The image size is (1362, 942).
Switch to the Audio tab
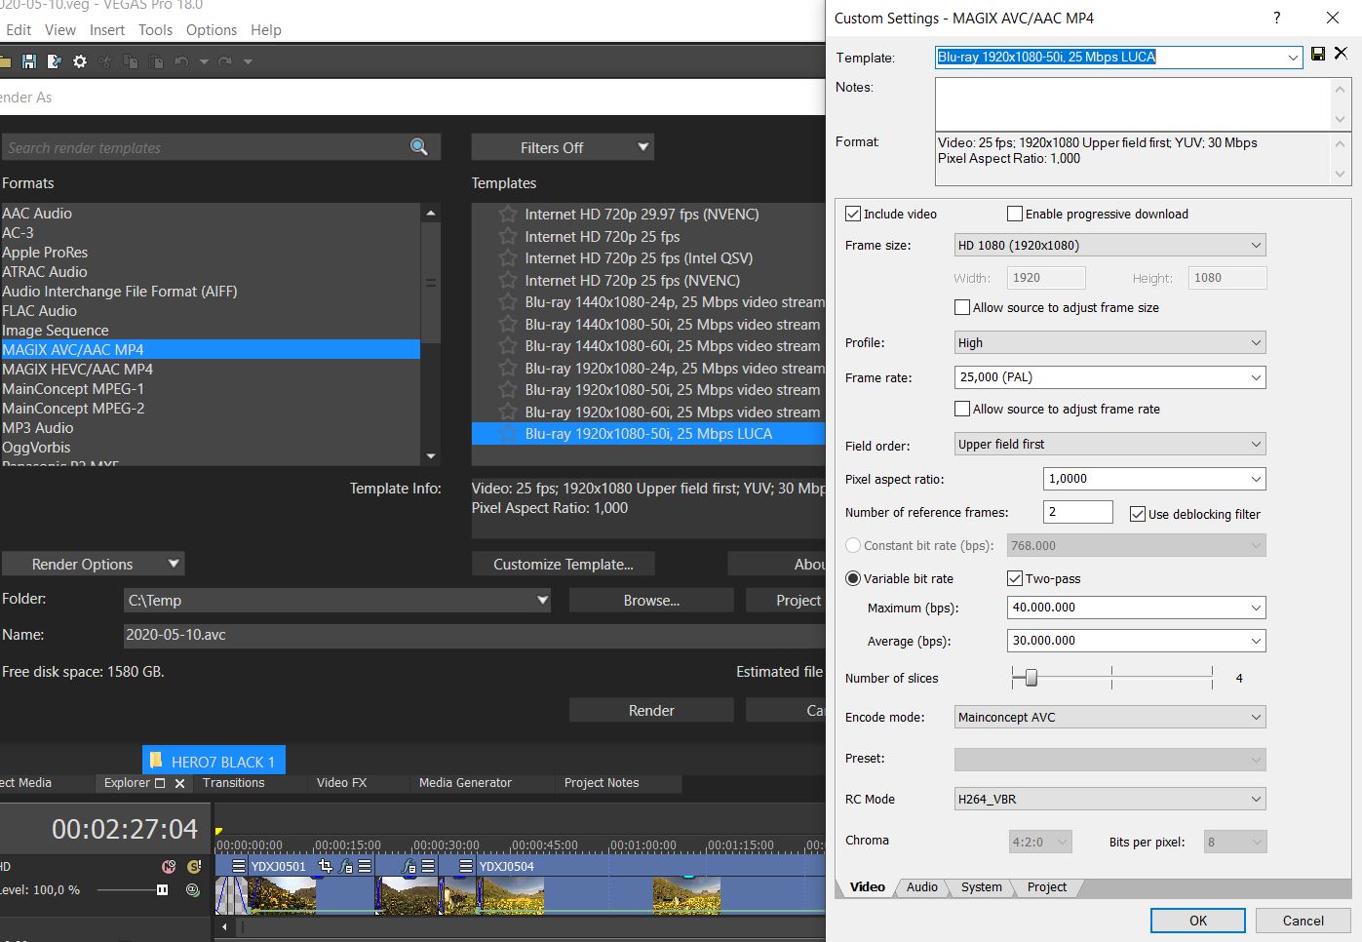coord(921,887)
